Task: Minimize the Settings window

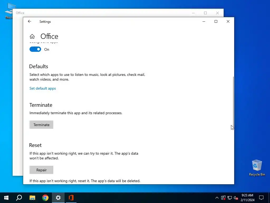Action: pos(204,21)
